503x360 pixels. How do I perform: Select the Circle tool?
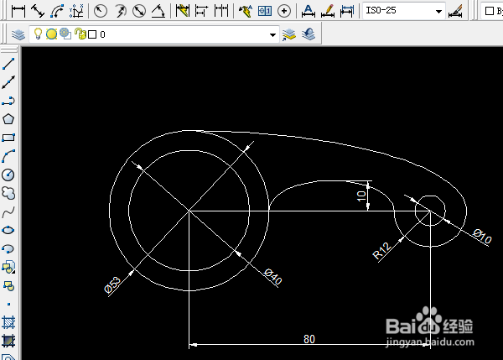(8, 175)
